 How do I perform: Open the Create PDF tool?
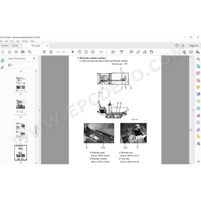(x=198, y=80)
